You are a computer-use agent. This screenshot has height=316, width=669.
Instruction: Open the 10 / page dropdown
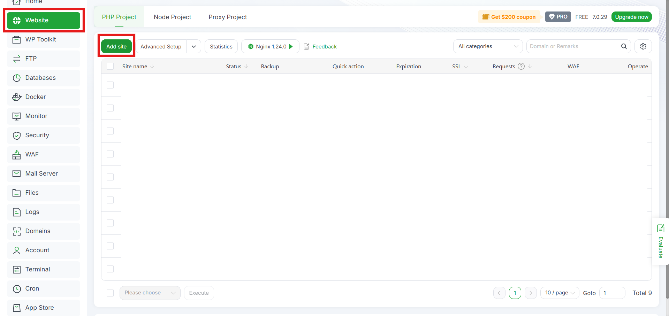click(x=560, y=293)
